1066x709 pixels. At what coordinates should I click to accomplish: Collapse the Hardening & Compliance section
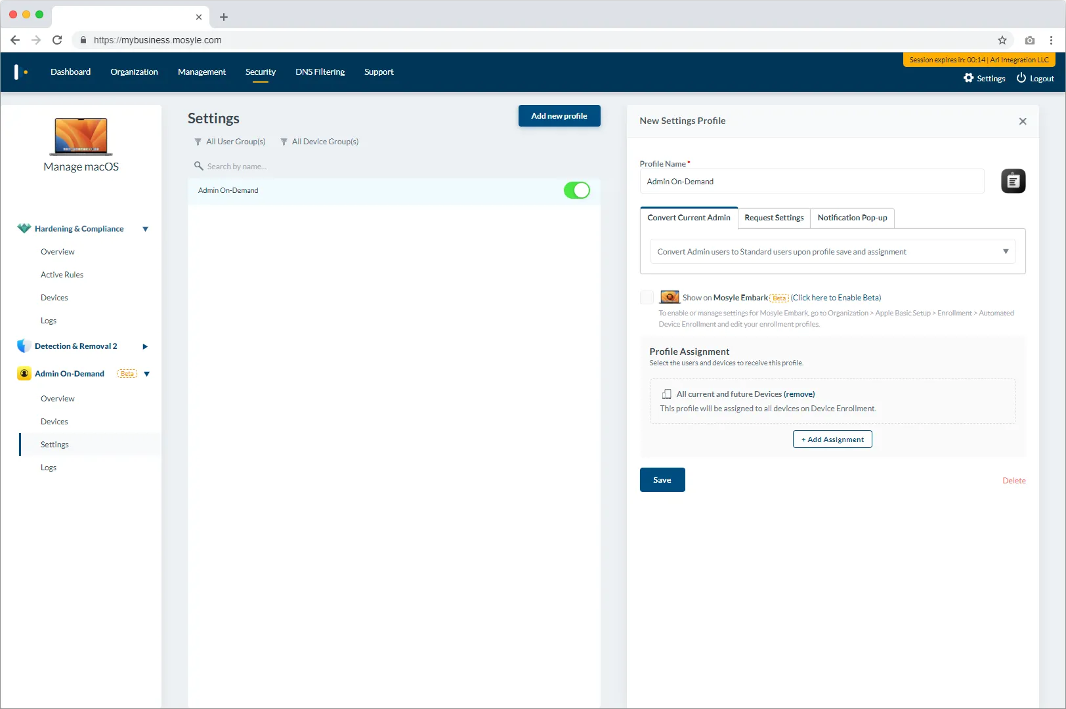click(x=145, y=228)
